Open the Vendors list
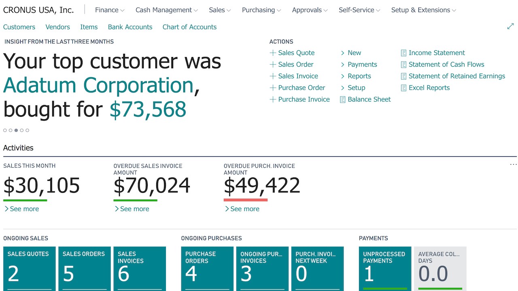This screenshot has height=291, width=518. pyautogui.click(x=57, y=27)
